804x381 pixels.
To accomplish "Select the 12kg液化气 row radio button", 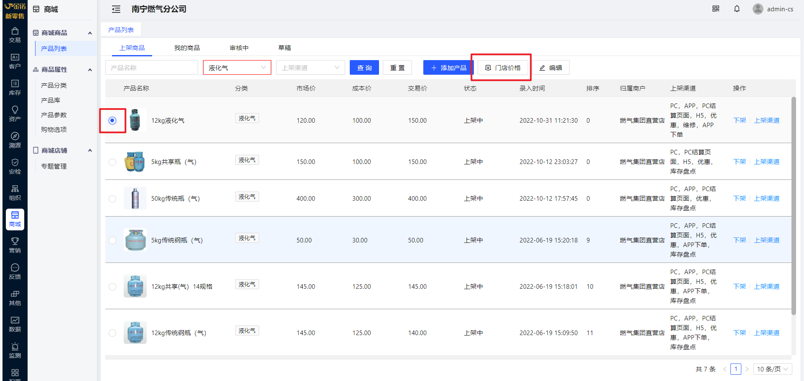I will pyautogui.click(x=112, y=121).
